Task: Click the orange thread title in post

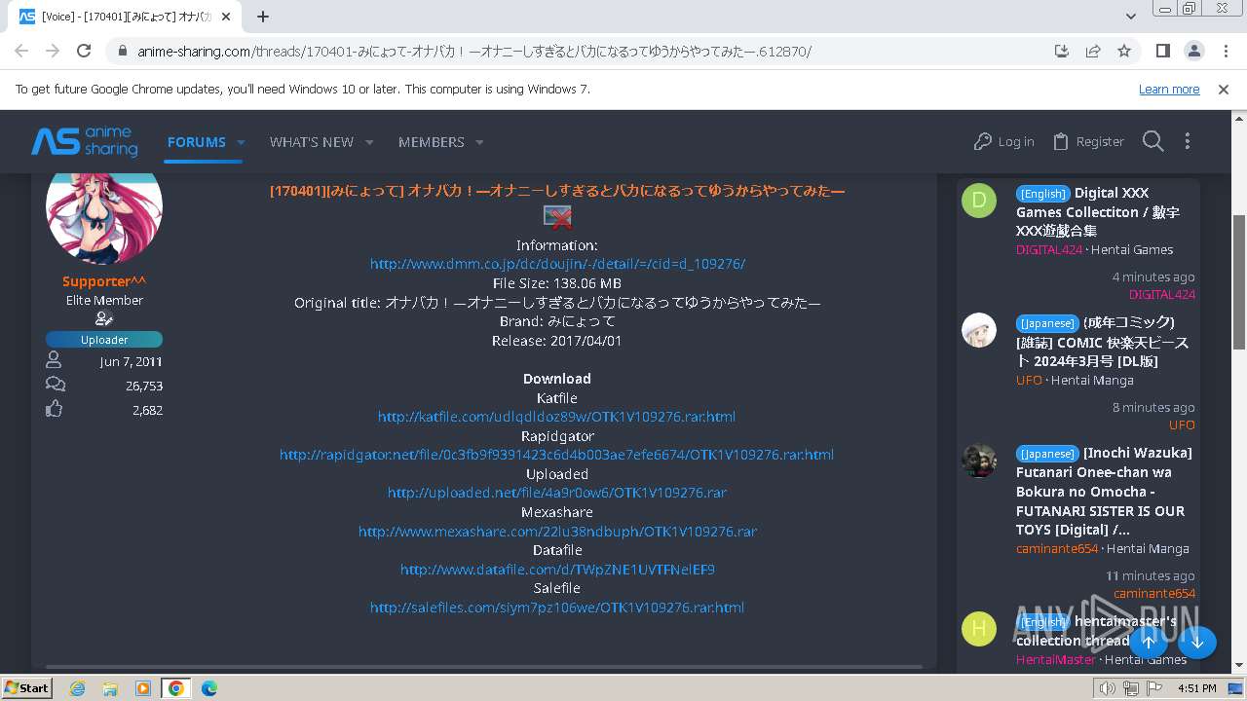Action: click(x=557, y=191)
